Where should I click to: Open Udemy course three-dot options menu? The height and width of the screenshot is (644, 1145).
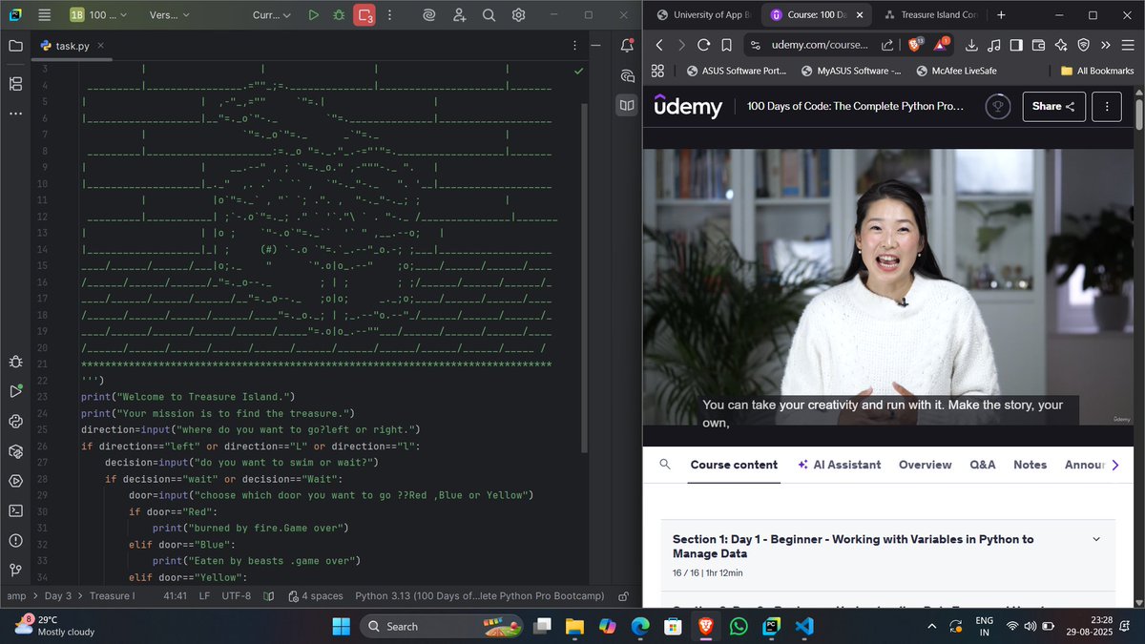[x=1106, y=106]
